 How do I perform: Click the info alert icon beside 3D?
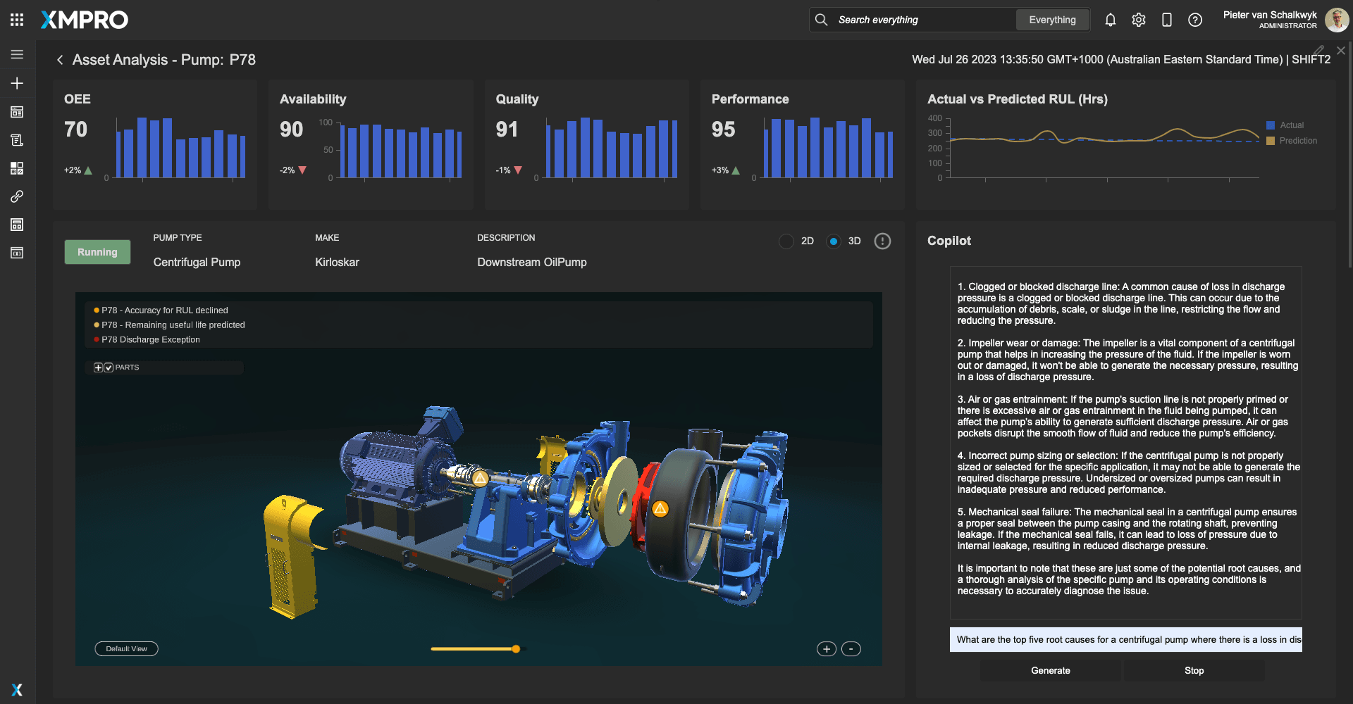882,241
